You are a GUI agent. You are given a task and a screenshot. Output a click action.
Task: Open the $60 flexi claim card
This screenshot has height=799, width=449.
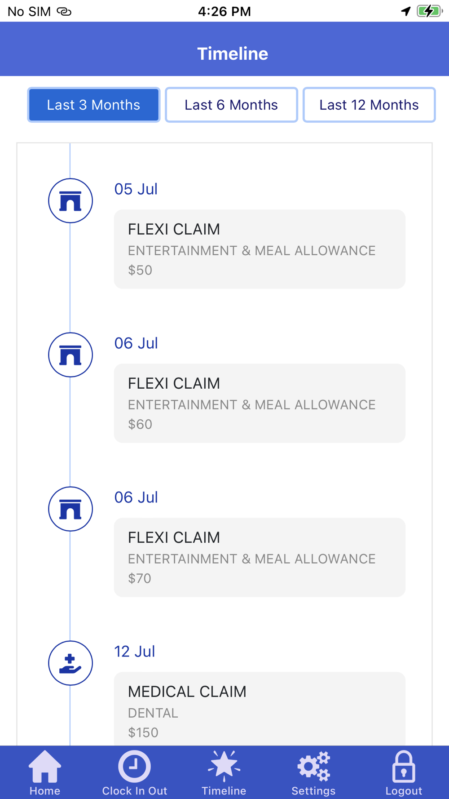tap(260, 403)
